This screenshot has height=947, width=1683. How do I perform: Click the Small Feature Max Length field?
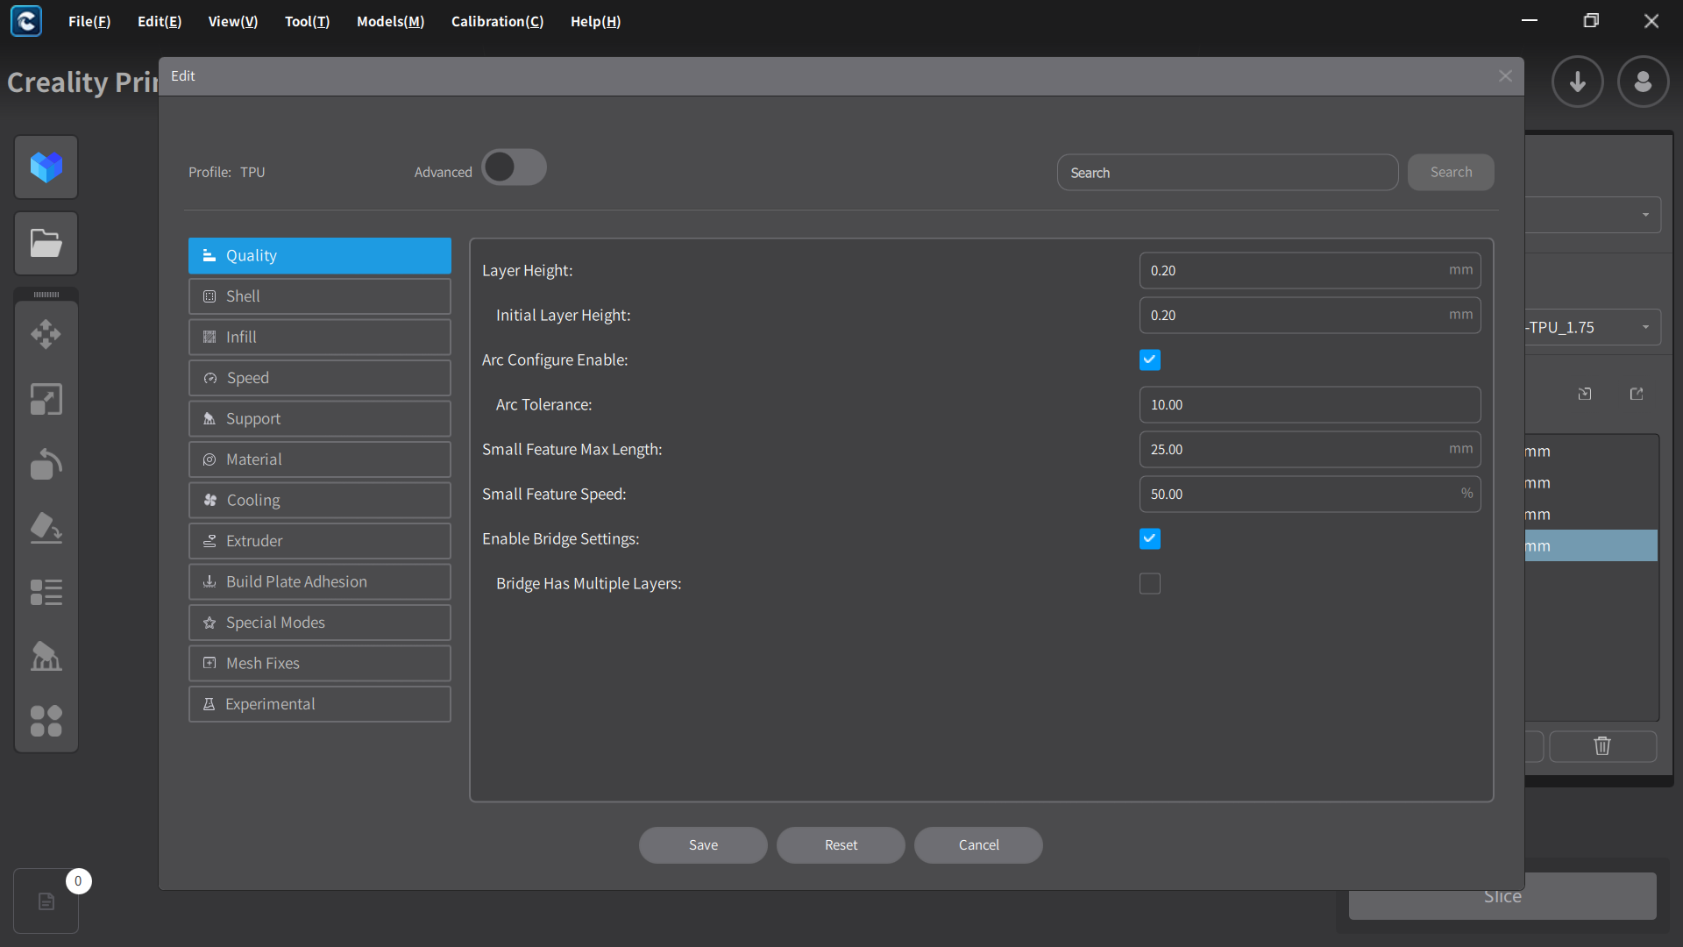1310,449
